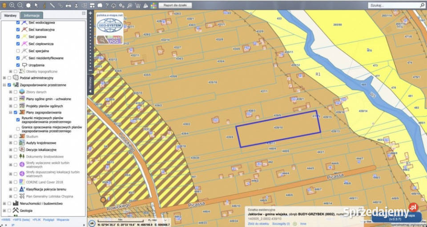Click the Zbliż do obiektu link
This screenshot has width=427, height=227.
pyautogui.click(x=258, y=223)
